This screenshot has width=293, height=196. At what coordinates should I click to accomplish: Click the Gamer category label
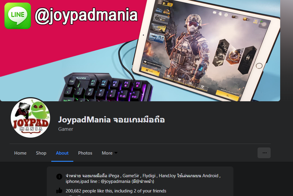click(66, 129)
